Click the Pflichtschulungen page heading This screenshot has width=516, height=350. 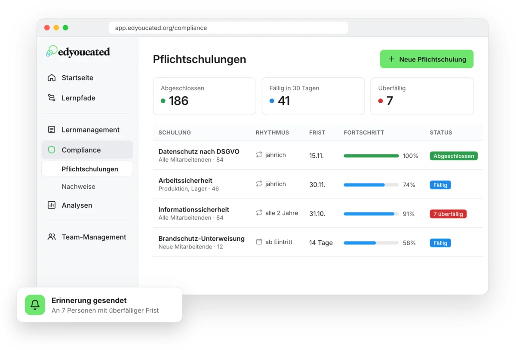click(200, 59)
